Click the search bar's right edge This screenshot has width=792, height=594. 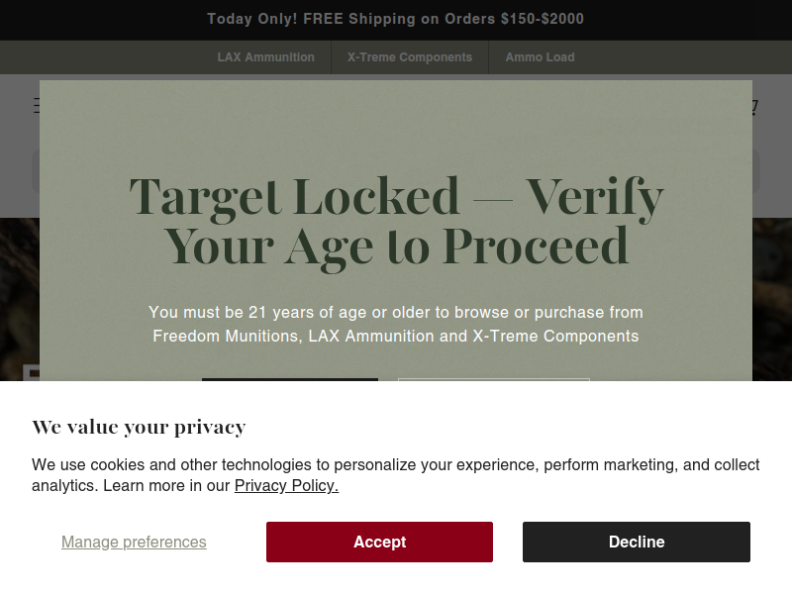pos(756,171)
